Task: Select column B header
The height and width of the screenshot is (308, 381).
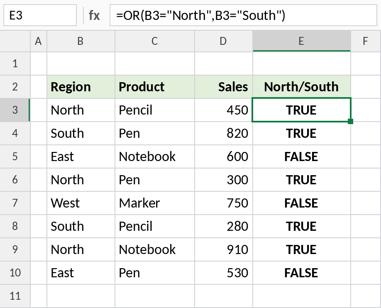Action: click(x=81, y=41)
